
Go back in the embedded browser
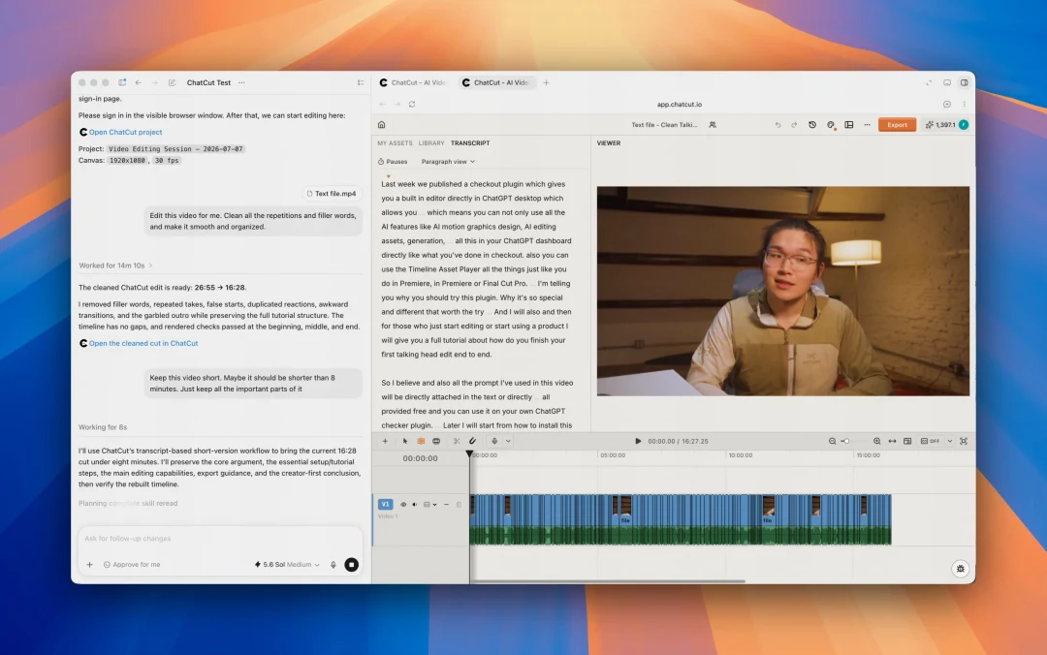click(x=383, y=104)
